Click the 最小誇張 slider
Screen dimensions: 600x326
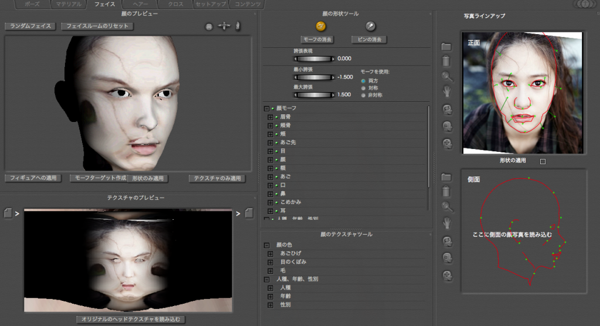[314, 77]
